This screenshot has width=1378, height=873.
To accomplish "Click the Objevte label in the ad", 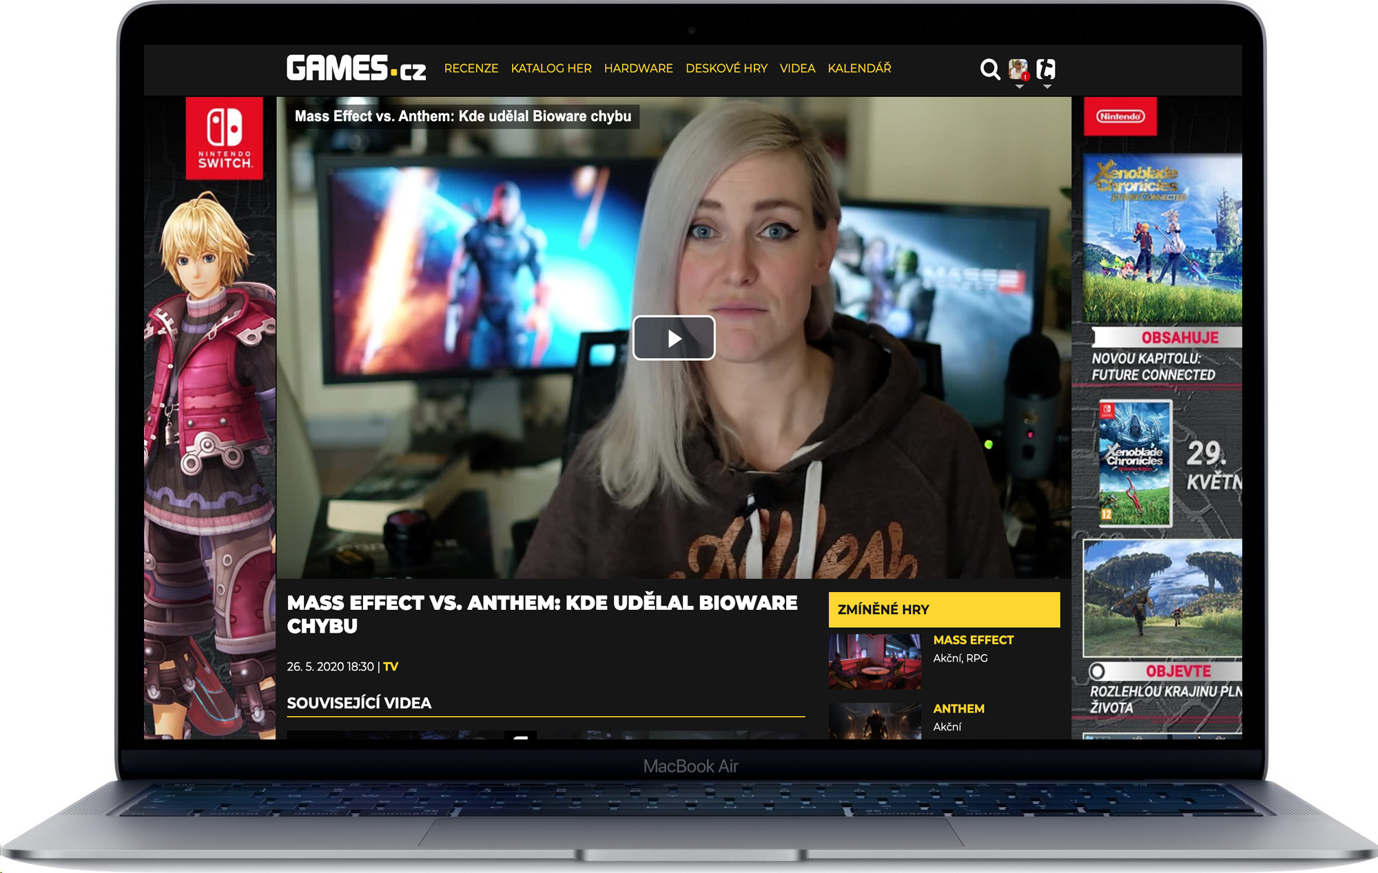I will click(x=1178, y=671).
